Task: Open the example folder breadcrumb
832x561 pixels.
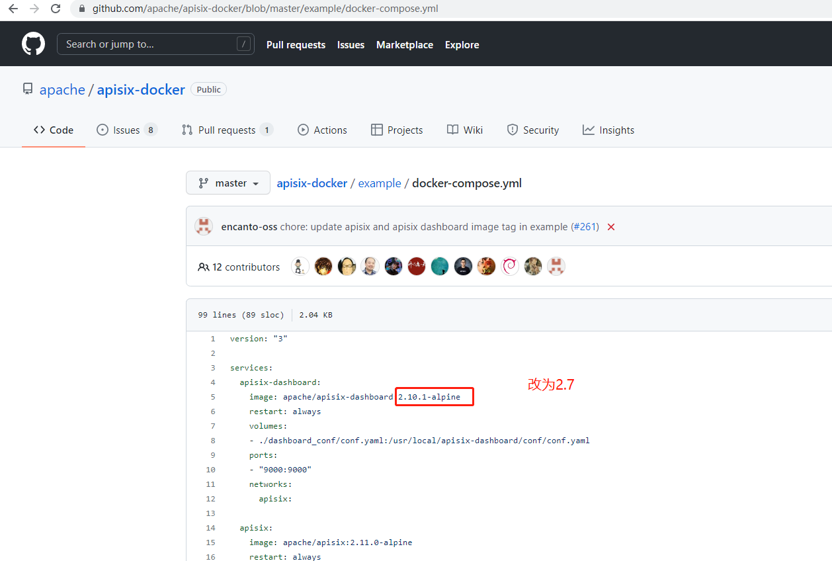Action: (x=380, y=183)
